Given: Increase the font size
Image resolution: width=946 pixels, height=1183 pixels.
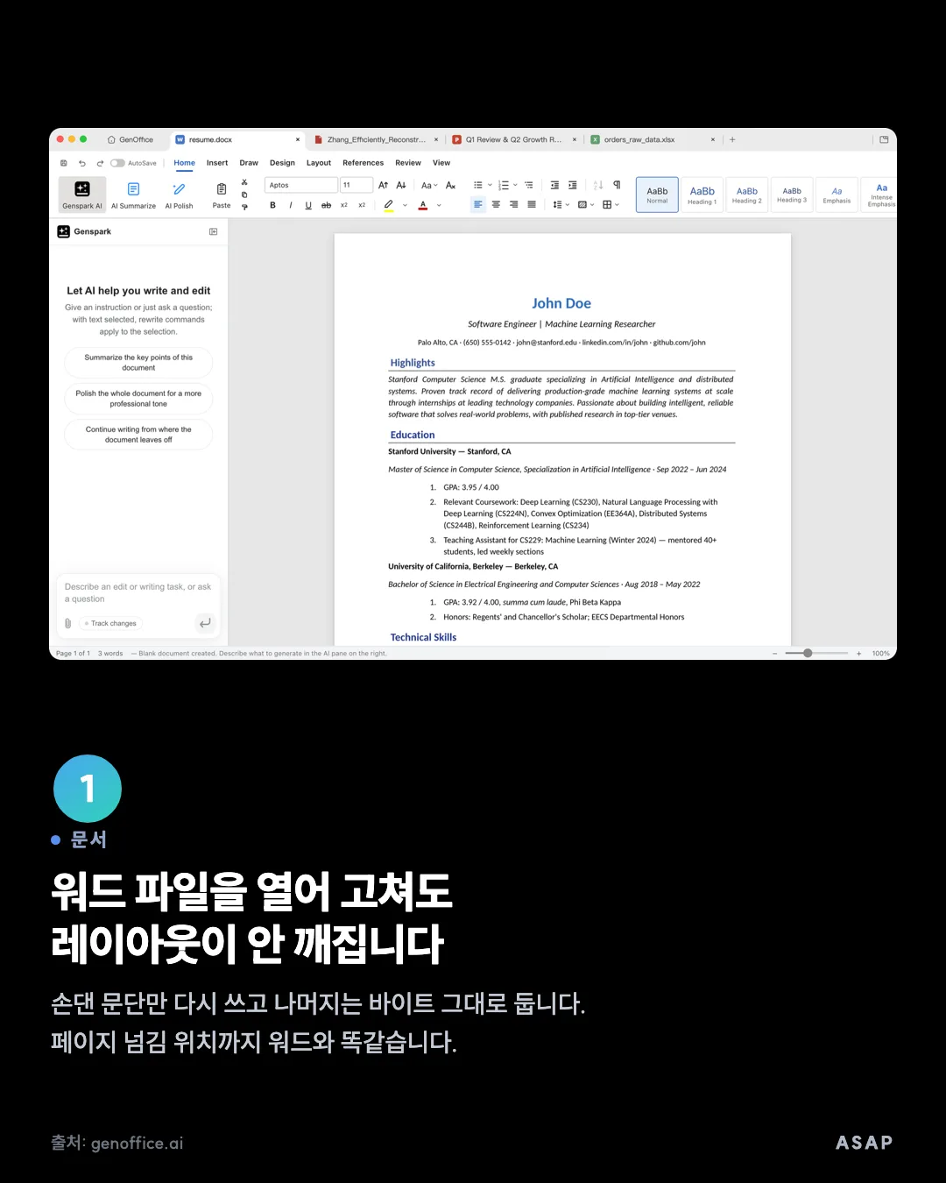Looking at the screenshot, I should [383, 185].
